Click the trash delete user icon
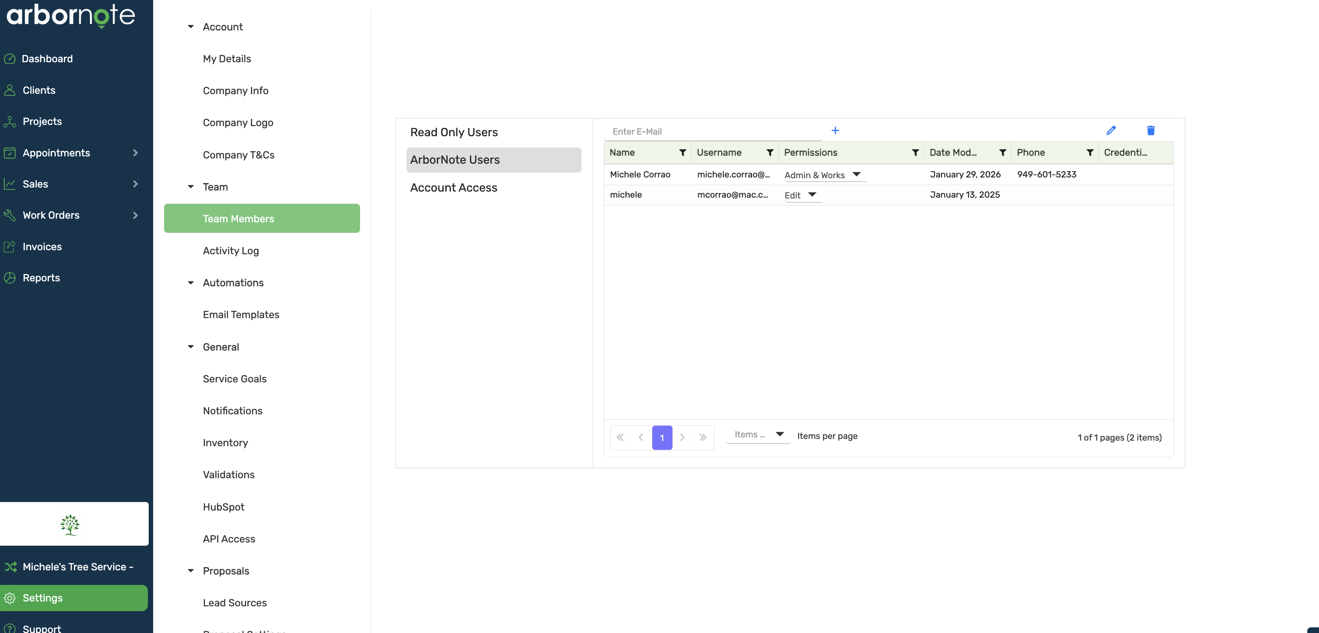This screenshot has height=633, width=1319. [x=1150, y=131]
